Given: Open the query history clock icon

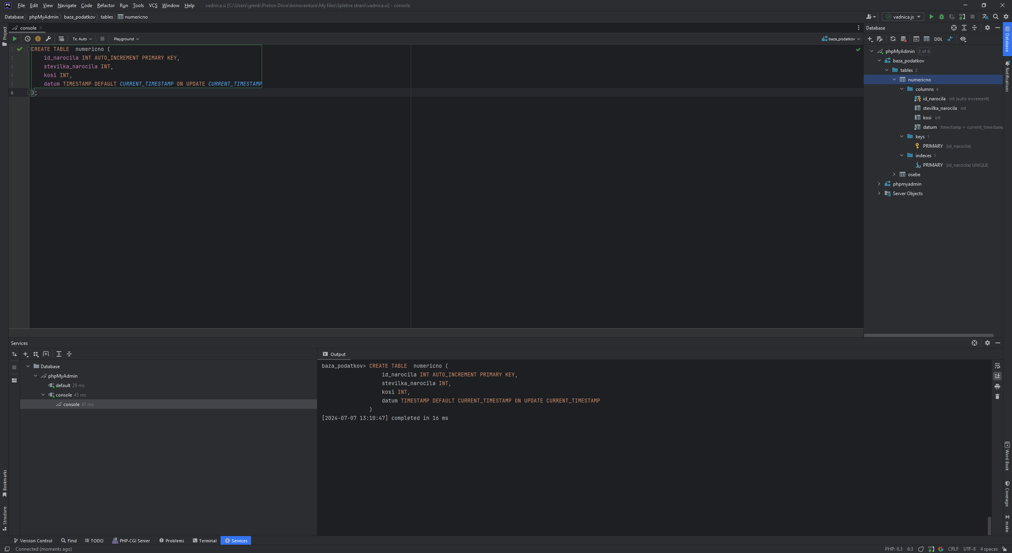Looking at the screenshot, I should tap(28, 39).
